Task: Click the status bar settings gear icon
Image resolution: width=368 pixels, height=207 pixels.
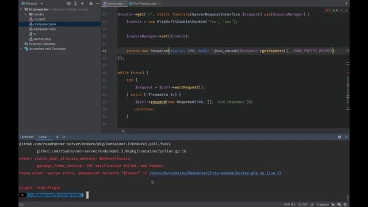Action: [x=345, y=205]
